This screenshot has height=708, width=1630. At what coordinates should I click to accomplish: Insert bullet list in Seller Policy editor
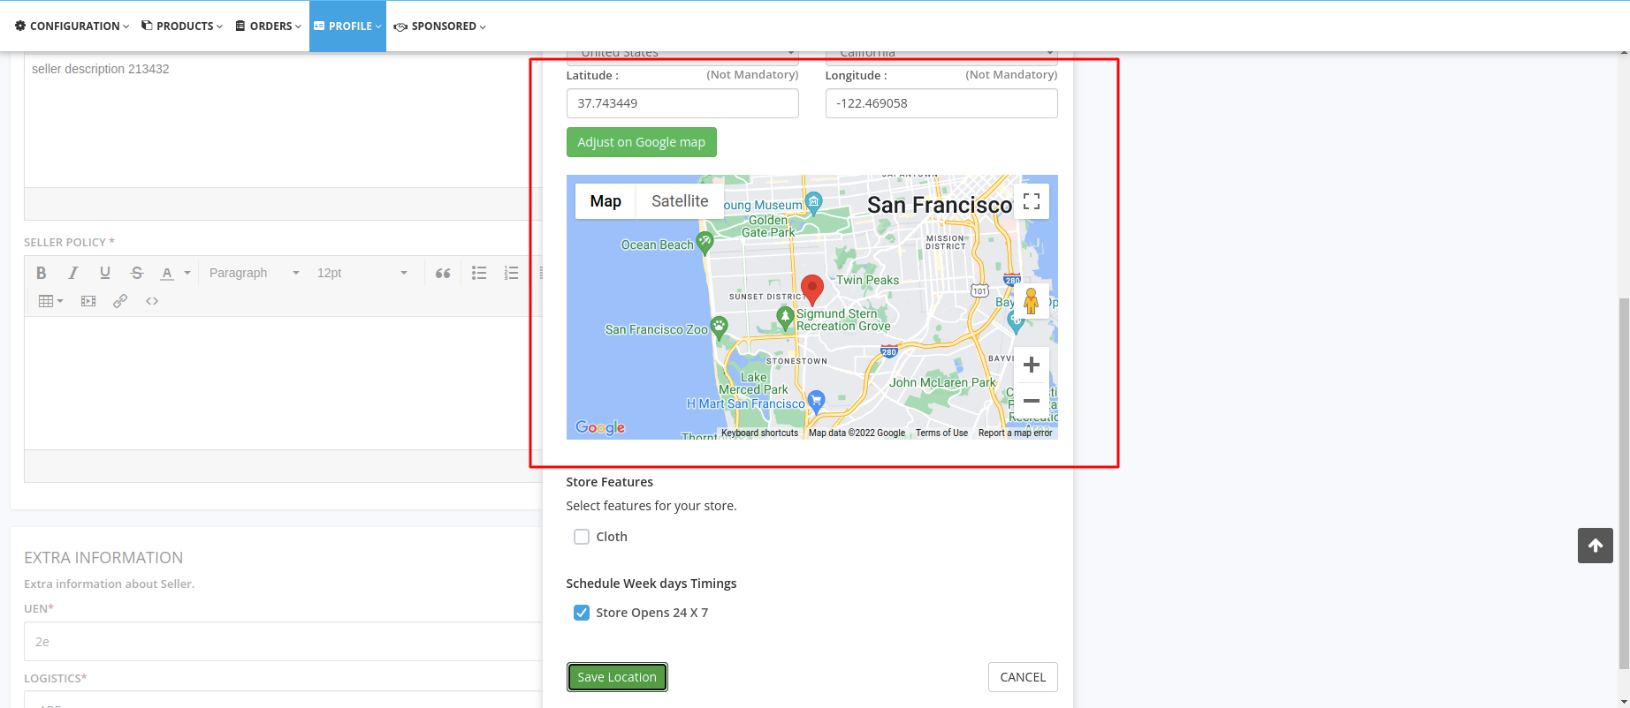pyautogui.click(x=479, y=273)
